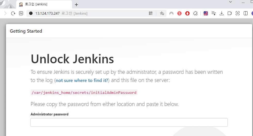
Task: Click the screen recording toolbar icon
Action: tap(230, 13)
